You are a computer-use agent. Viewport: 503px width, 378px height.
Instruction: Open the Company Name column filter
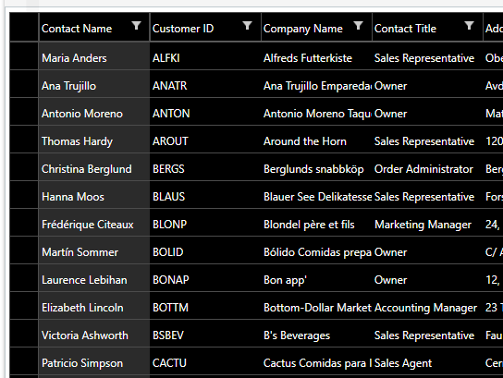point(359,25)
